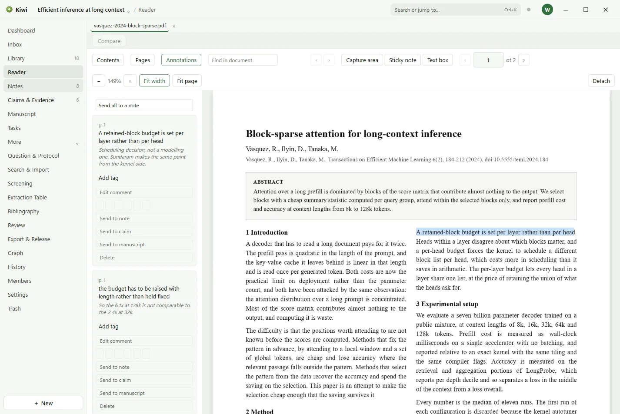Zoom out with the minus button
This screenshot has height=414, width=620.
(x=99, y=81)
